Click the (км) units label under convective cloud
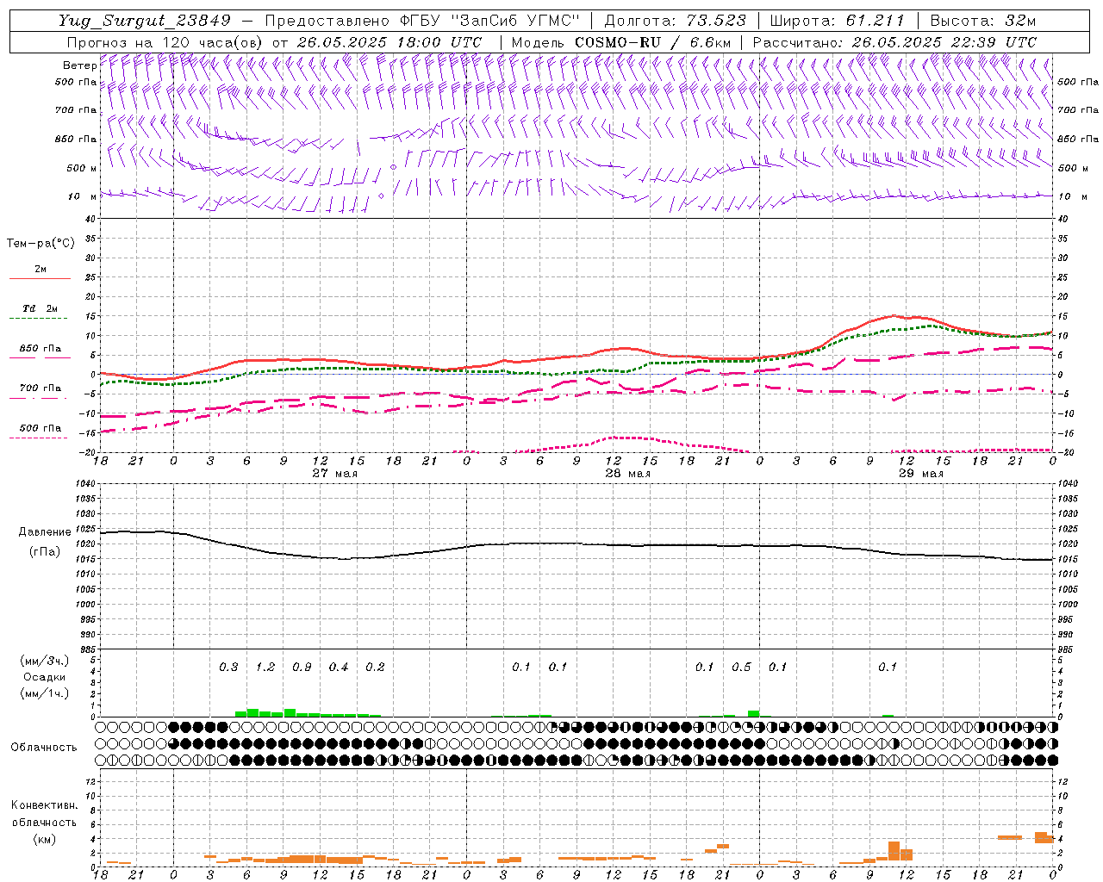1103x882 pixels. 44,839
